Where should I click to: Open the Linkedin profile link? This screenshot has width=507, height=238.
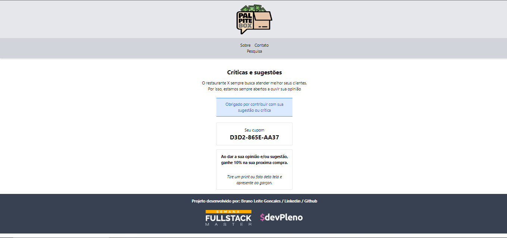[x=292, y=201]
